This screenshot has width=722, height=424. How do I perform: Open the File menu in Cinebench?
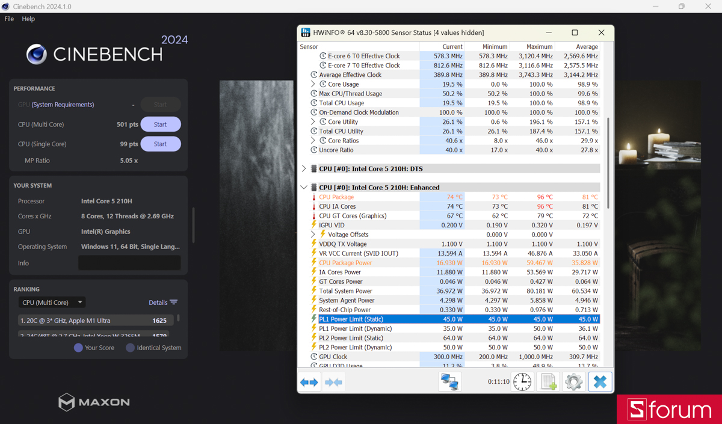pos(9,19)
